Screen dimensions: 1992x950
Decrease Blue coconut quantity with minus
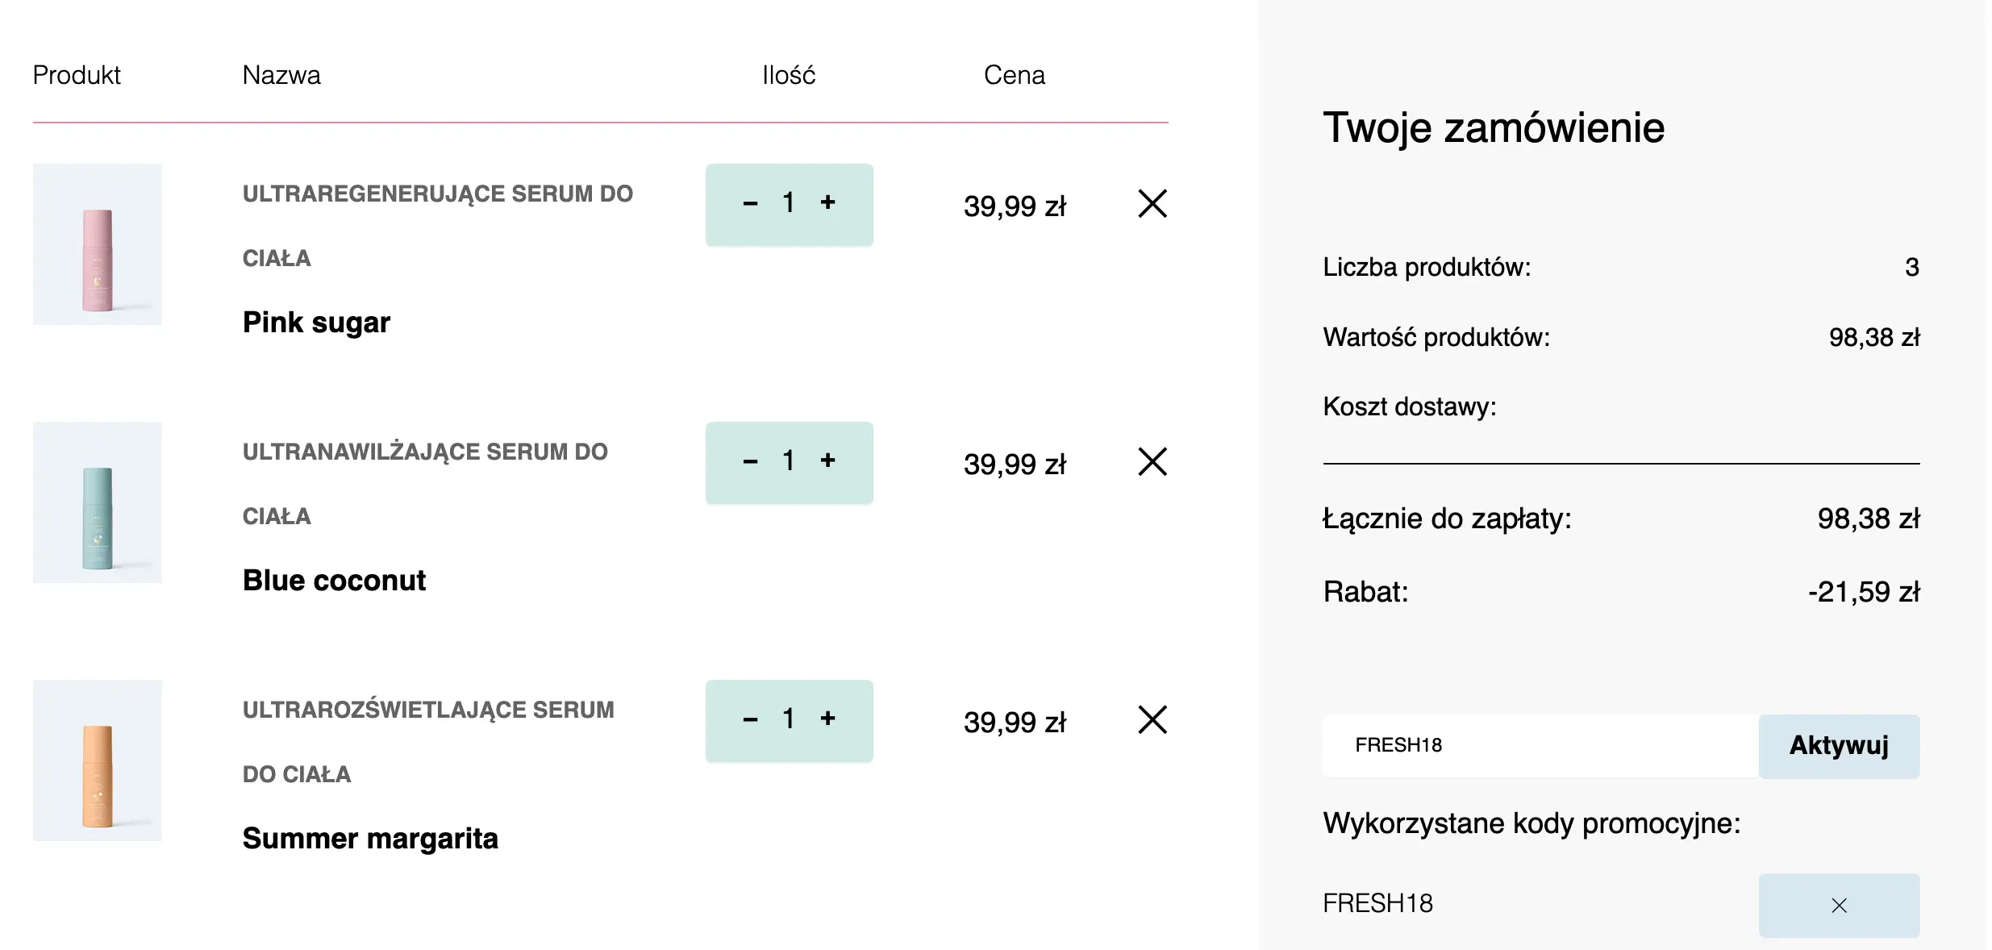(x=750, y=462)
